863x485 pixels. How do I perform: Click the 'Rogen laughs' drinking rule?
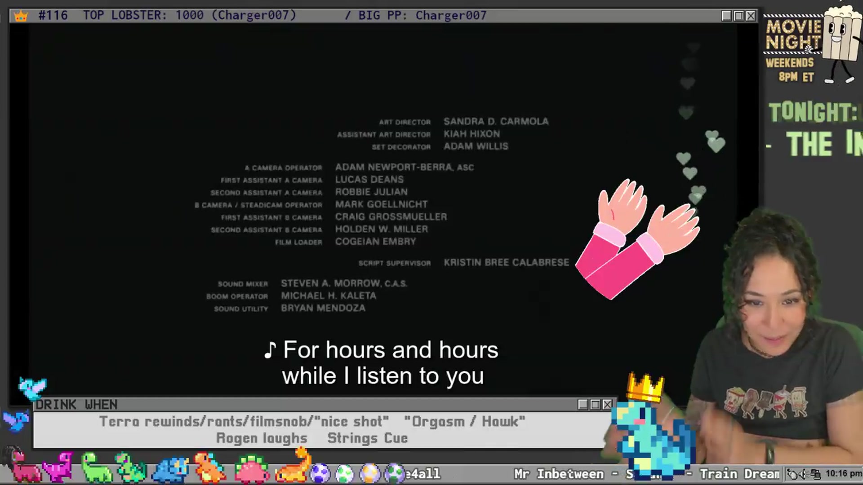(x=262, y=438)
